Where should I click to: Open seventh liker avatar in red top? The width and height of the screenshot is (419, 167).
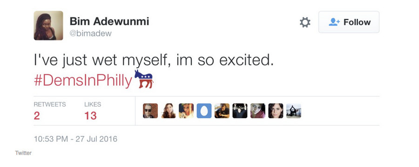[x=257, y=111]
